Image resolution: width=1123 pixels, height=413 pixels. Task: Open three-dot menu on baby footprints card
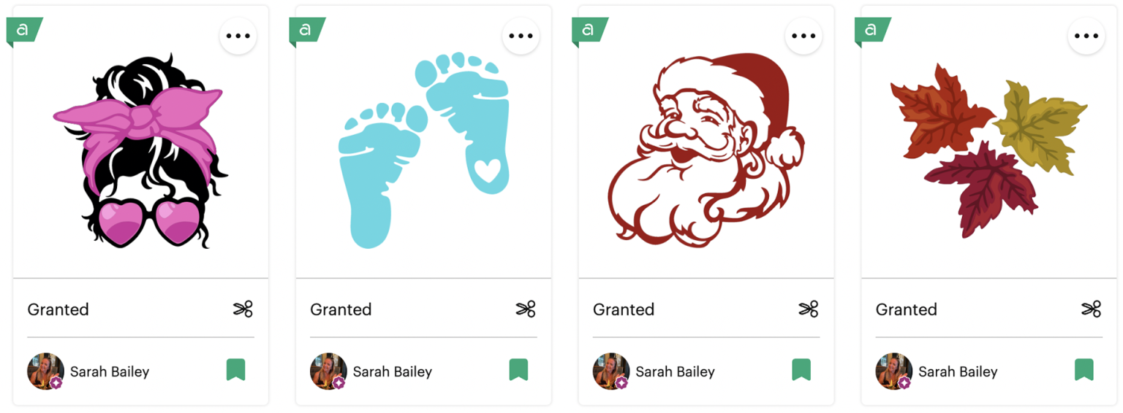[x=521, y=36]
